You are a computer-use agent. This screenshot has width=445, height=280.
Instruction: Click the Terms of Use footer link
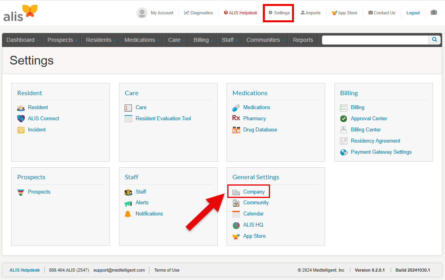pos(167,270)
